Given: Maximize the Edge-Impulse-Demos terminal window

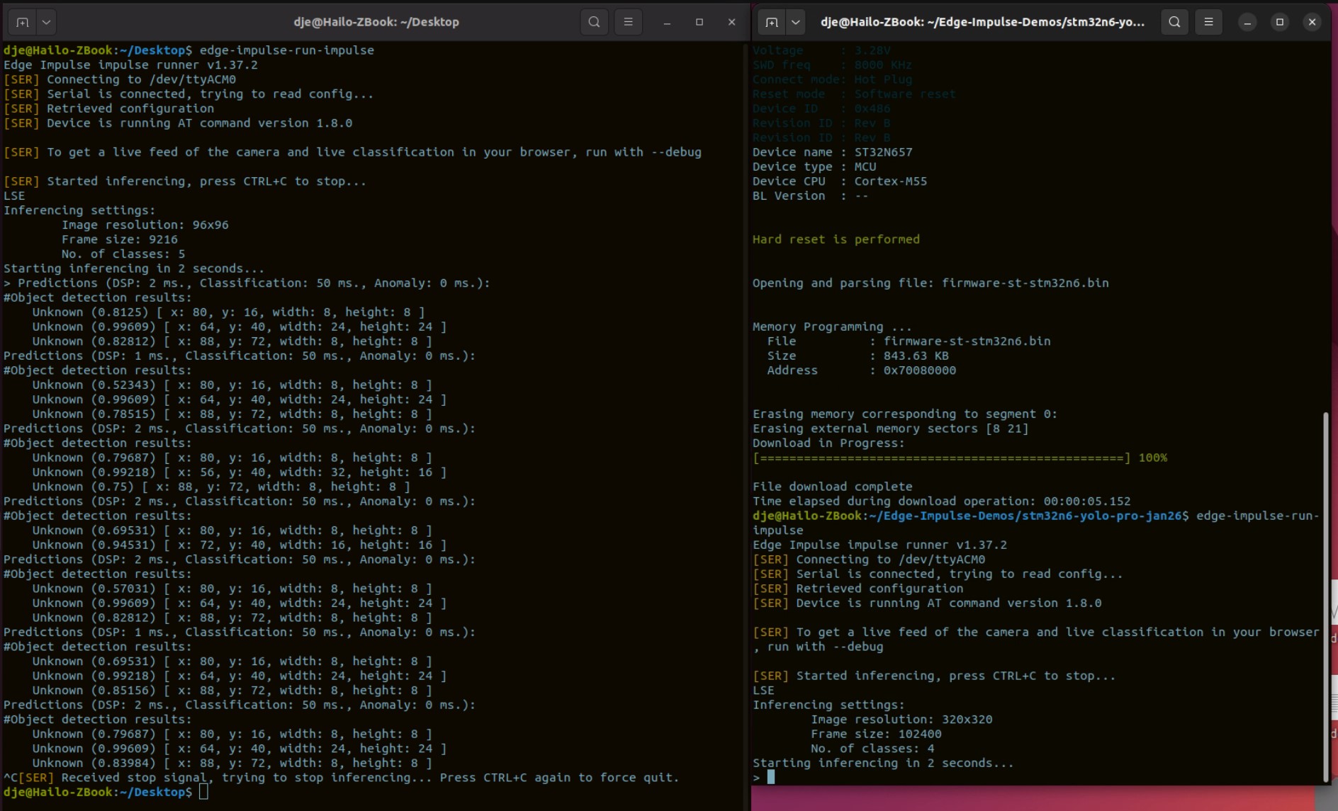Looking at the screenshot, I should point(1280,22).
